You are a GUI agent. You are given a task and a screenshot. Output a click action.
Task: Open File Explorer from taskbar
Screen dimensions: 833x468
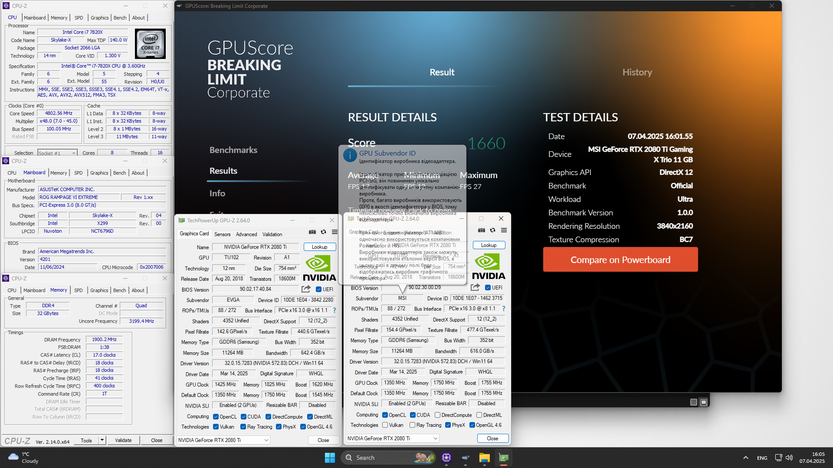pos(484,458)
